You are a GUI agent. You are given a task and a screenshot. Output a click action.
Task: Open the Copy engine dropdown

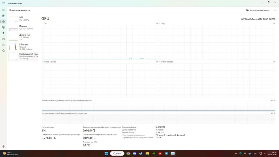tap(162, 23)
